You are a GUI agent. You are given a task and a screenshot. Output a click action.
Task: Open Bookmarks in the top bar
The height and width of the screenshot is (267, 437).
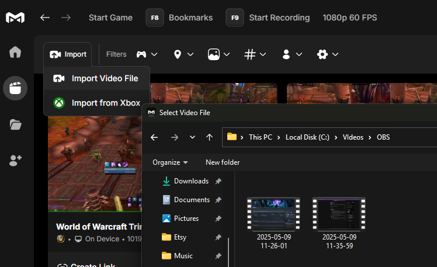pyautogui.click(x=190, y=18)
